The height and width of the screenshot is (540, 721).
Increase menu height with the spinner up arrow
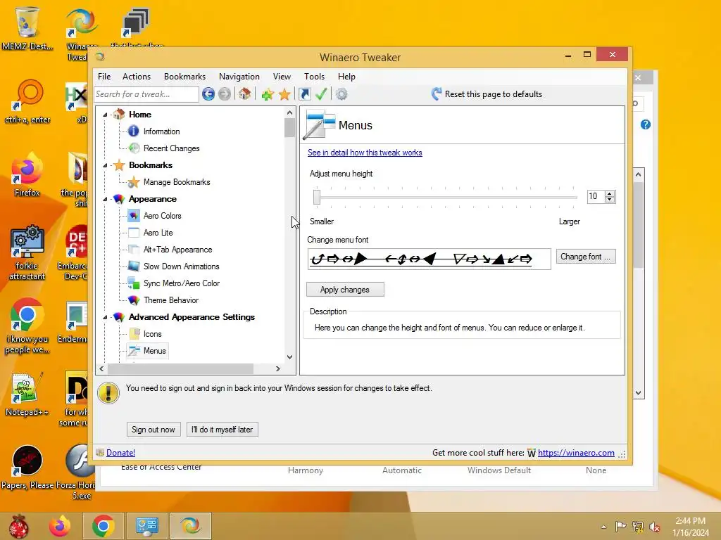tap(610, 194)
